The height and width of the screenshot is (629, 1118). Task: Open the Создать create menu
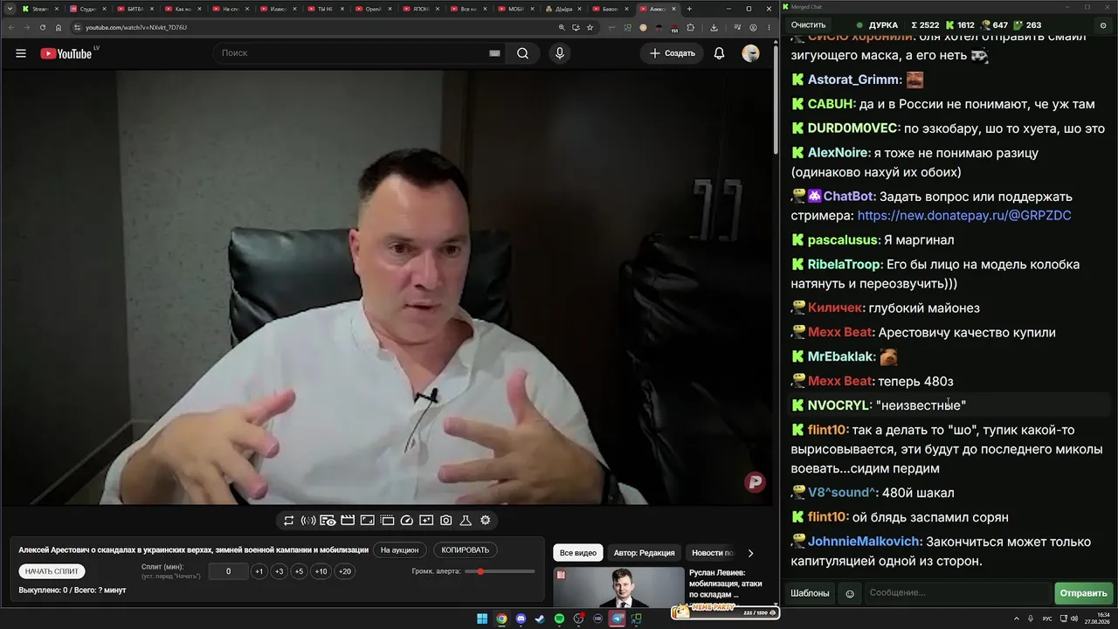point(673,53)
